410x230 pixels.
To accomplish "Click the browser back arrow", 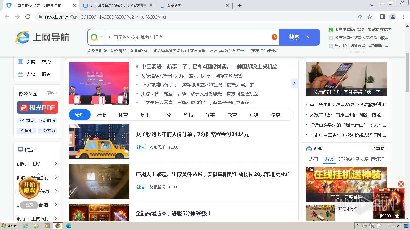I will click(8, 17).
